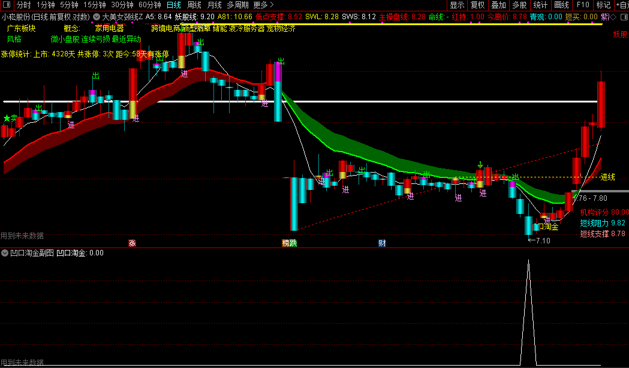Click the 用到未来数据 warning in the main chart

(x=22, y=236)
